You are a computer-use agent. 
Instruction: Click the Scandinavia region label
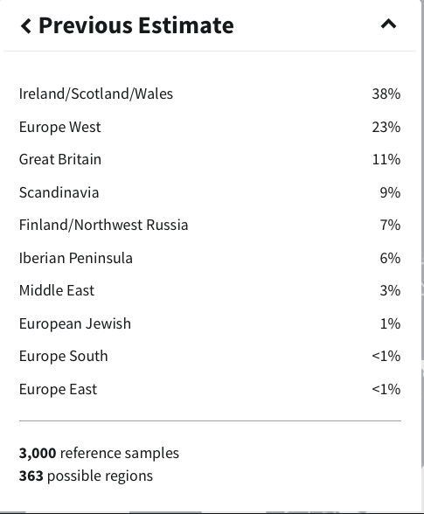(x=59, y=192)
